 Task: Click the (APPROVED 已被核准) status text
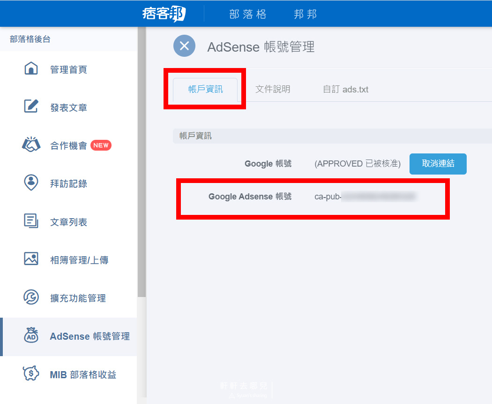[x=358, y=164]
